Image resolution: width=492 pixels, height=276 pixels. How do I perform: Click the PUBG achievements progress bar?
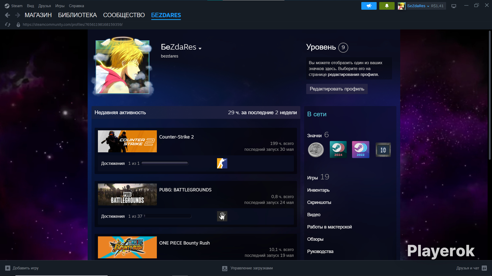point(168,216)
